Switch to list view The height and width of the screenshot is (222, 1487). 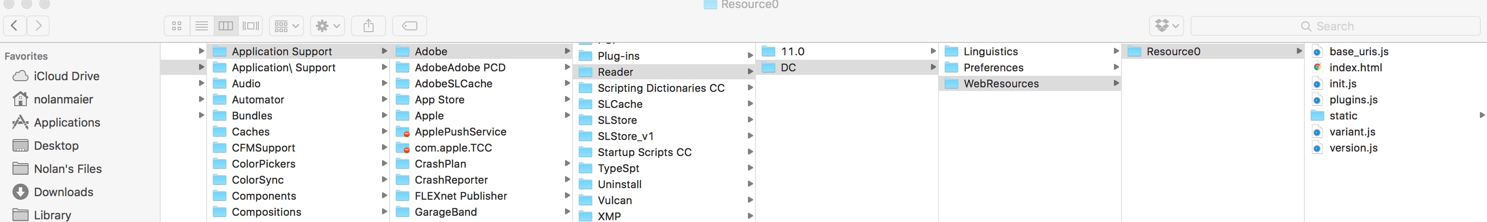tap(201, 25)
